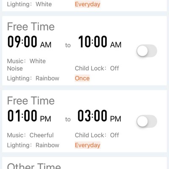The width and height of the screenshot is (169, 169).
Task: Select Lighting: Rainbow in morning schedule
Action: 33,78
